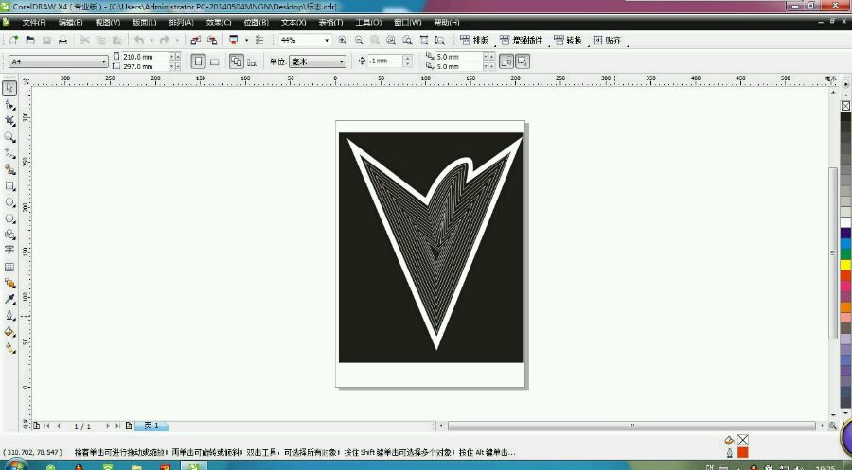Open the units (毫米) dropdown

tap(341, 61)
